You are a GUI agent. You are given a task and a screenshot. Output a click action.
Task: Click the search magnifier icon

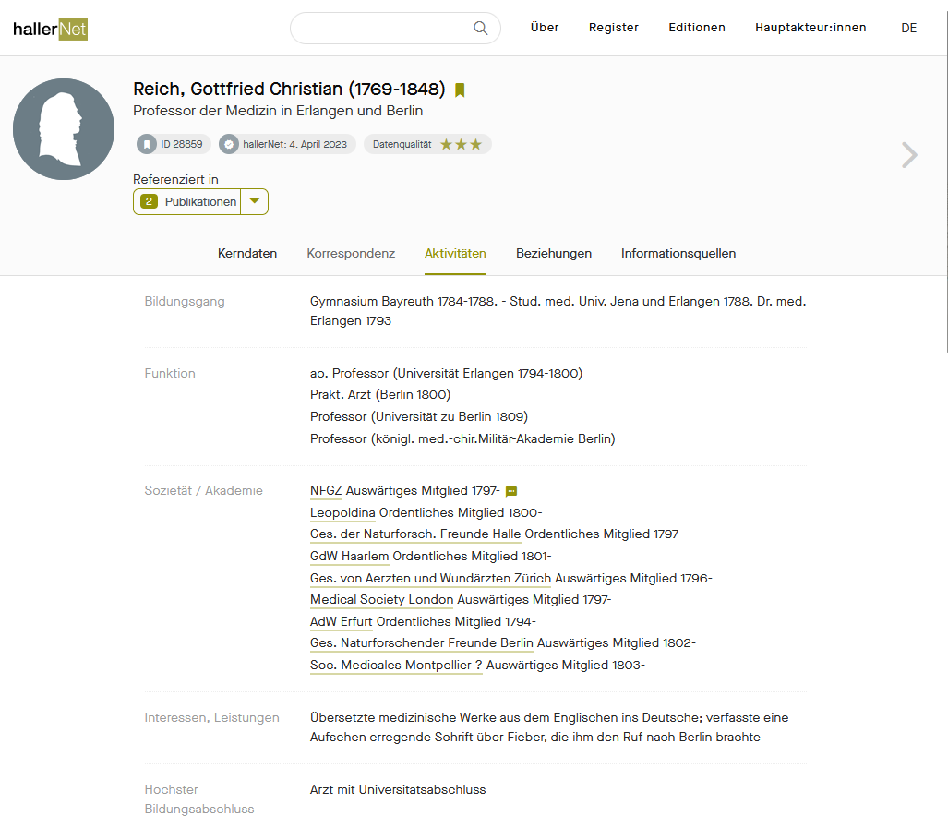(x=480, y=28)
